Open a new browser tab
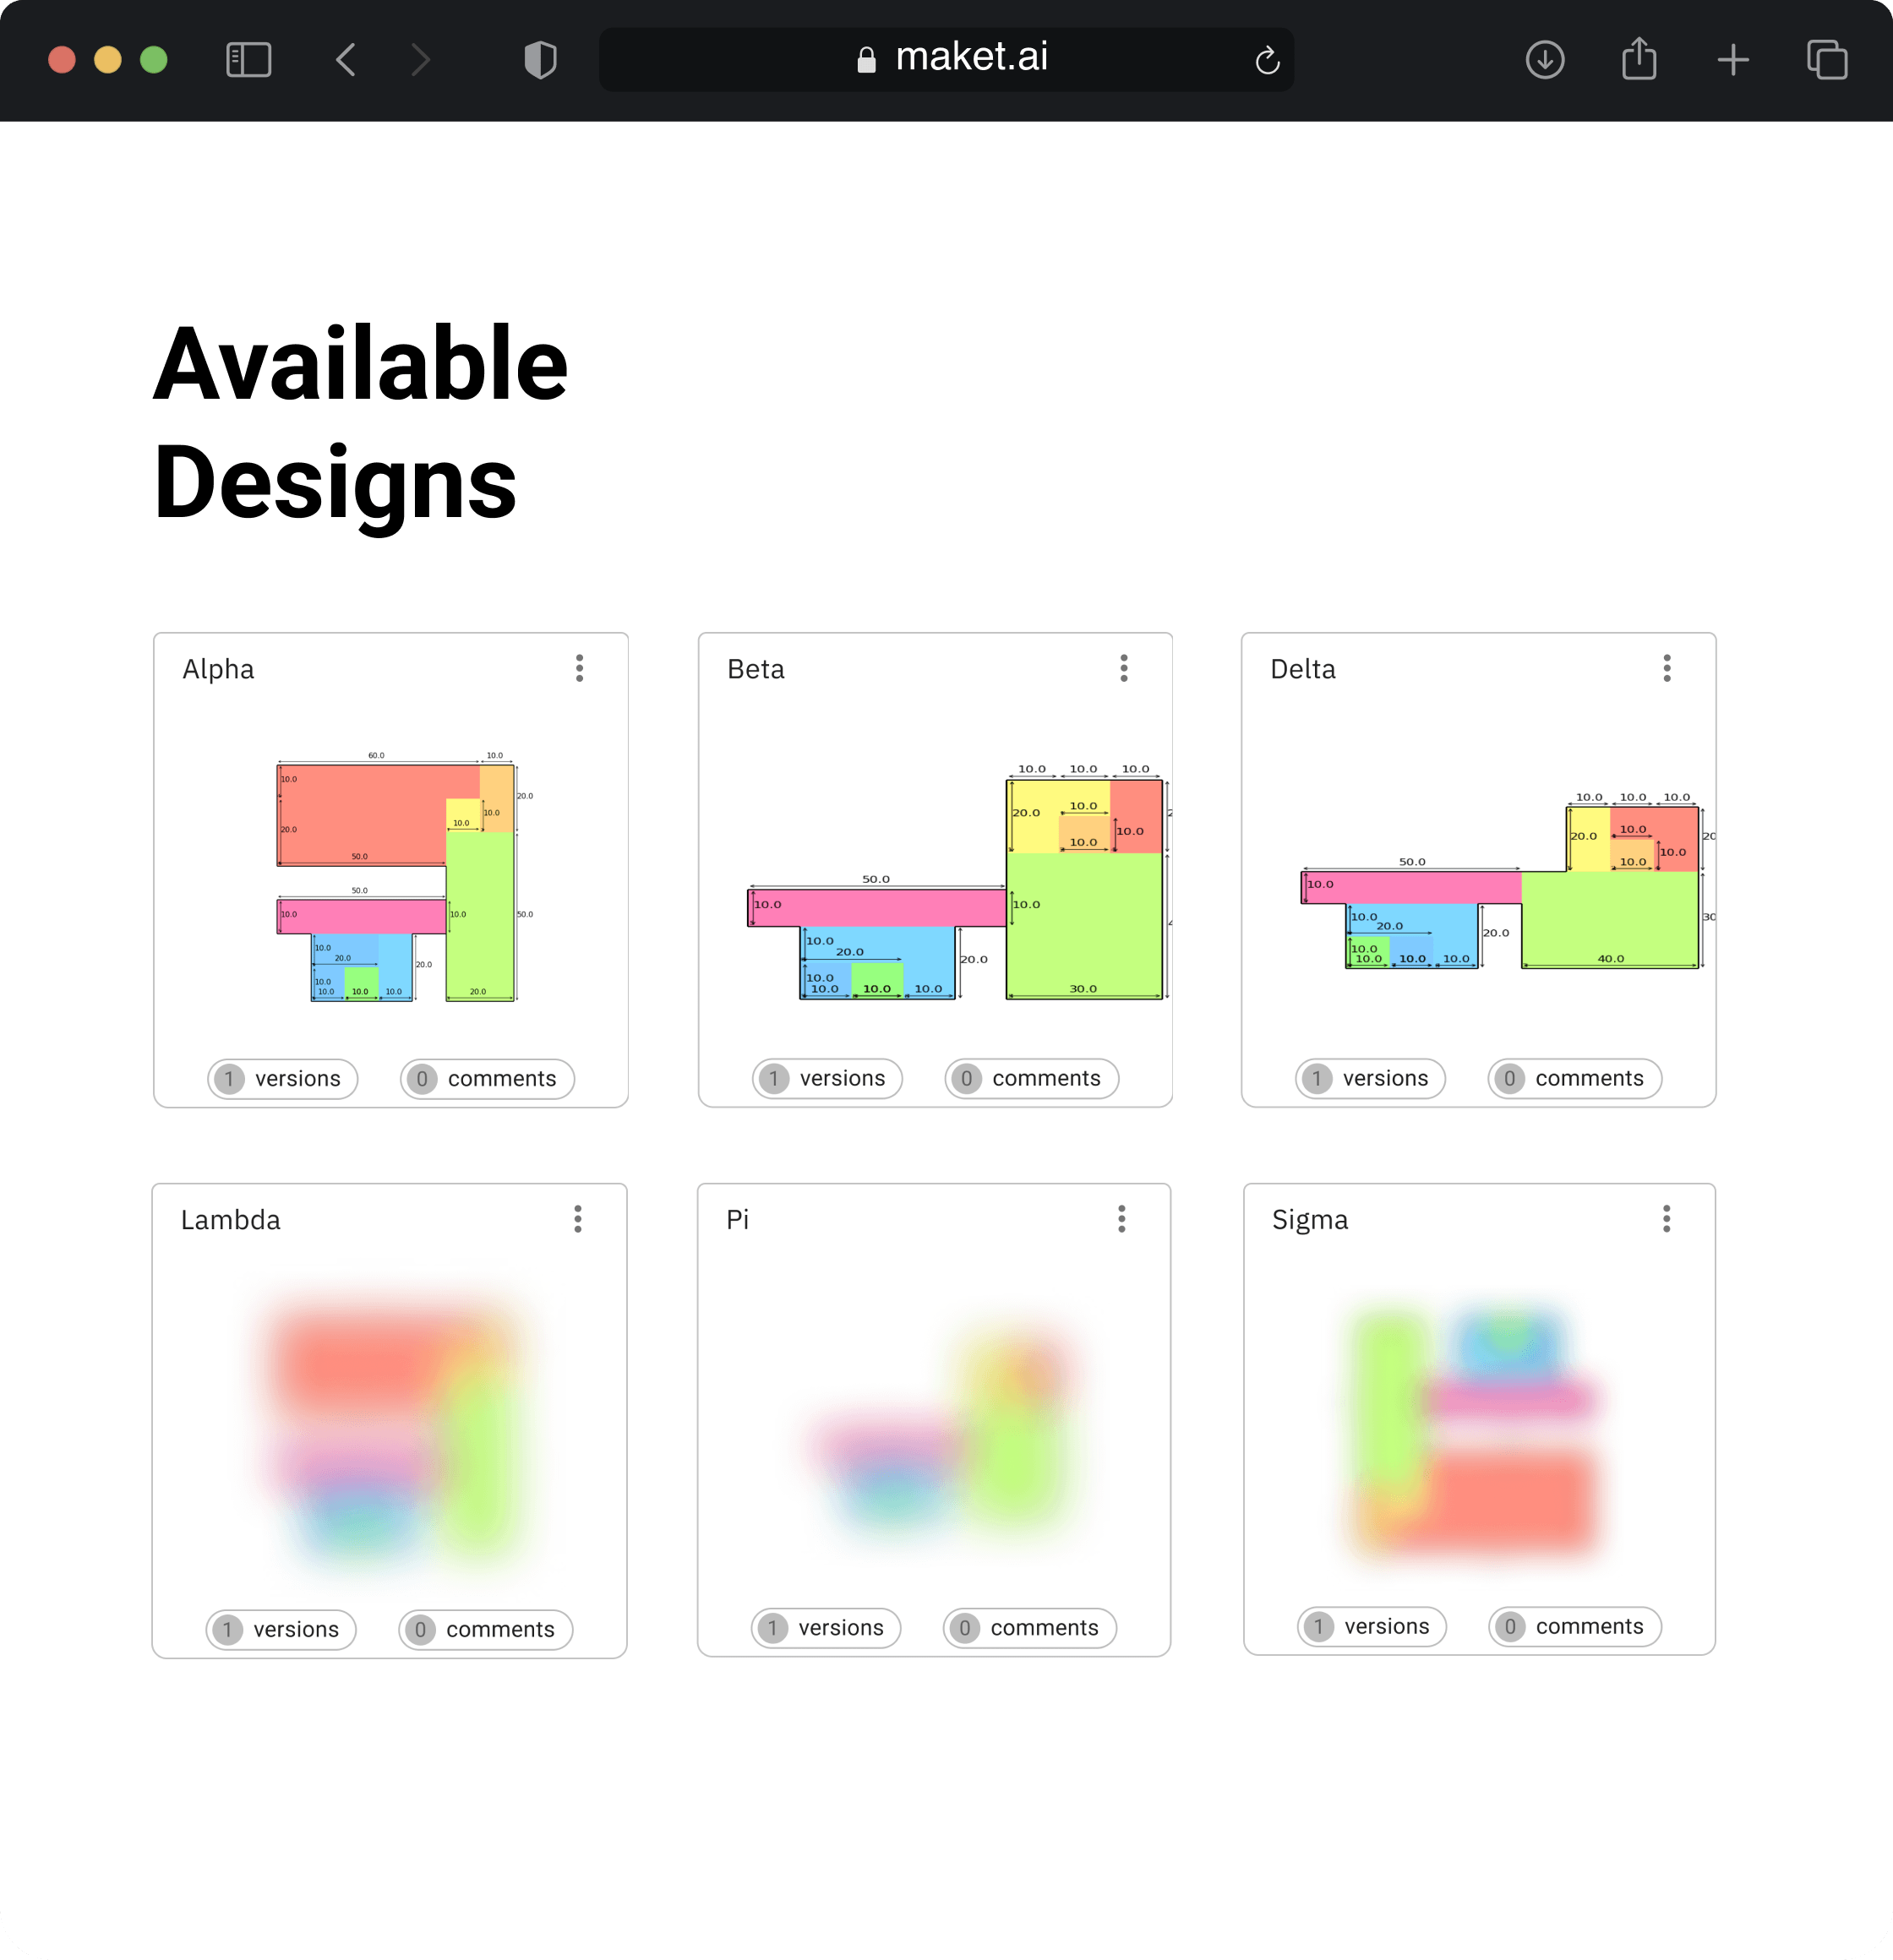Viewport: 1893px width, 1960px height. coord(1734,60)
